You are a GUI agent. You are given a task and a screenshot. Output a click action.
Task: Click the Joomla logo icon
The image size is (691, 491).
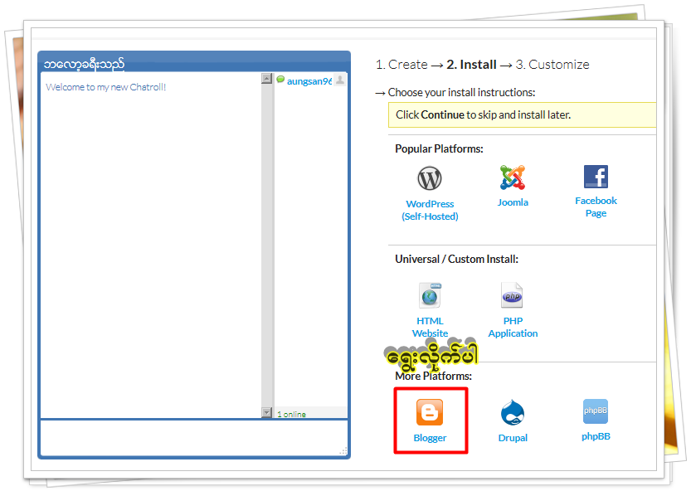[x=512, y=177]
